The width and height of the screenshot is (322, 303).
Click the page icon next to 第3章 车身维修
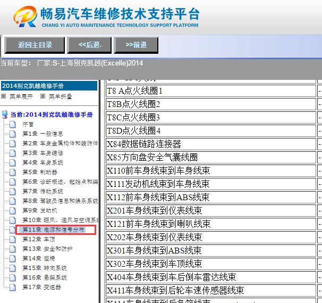pyautogui.click(x=13, y=153)
